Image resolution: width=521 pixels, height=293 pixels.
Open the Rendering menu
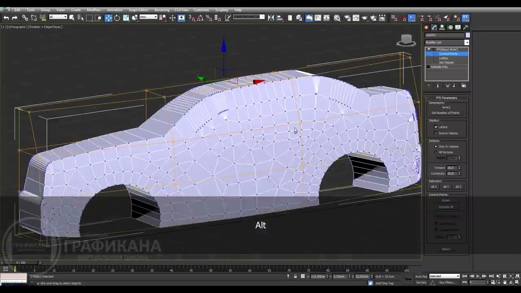[x=162, y=10]
